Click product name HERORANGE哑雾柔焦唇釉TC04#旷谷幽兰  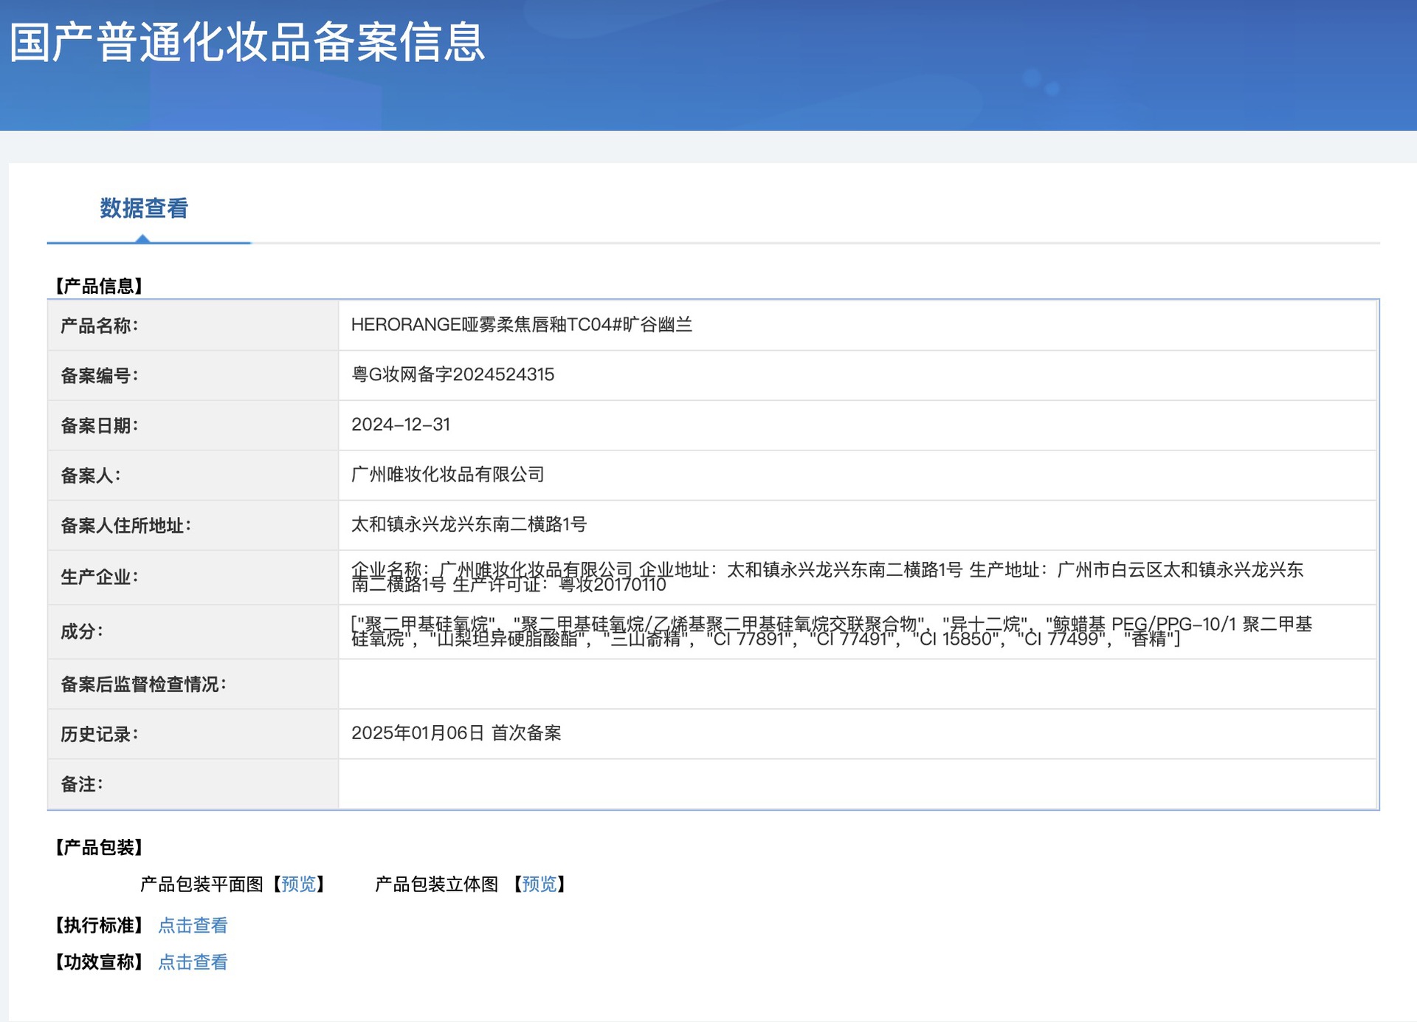coord(522,325)
